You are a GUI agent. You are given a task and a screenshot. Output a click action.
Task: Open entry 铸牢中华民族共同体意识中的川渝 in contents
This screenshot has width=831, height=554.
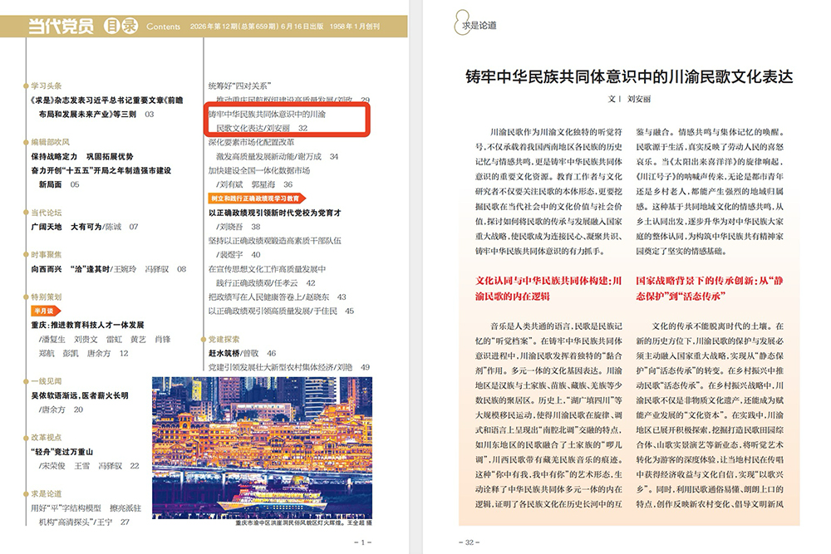click(267, 114)
